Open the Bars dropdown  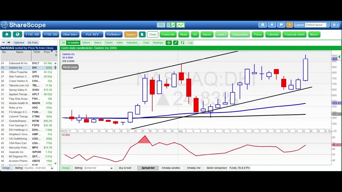[x=98, y=43]
